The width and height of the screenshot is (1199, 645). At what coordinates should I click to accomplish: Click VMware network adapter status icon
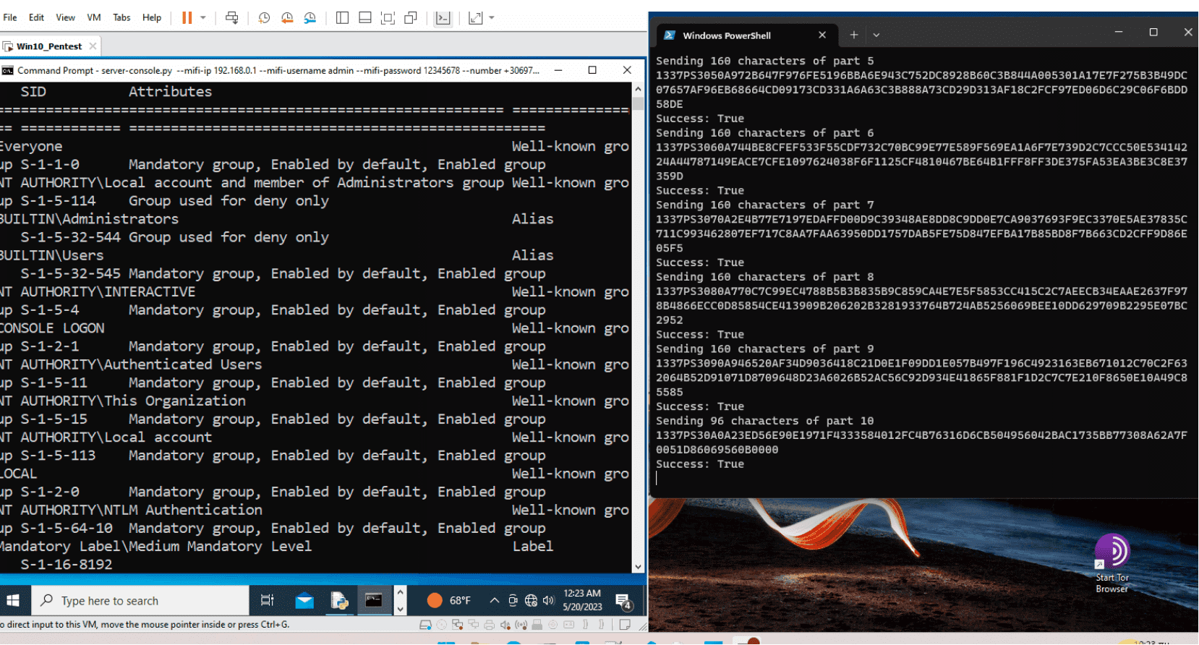tap(457, 625)
